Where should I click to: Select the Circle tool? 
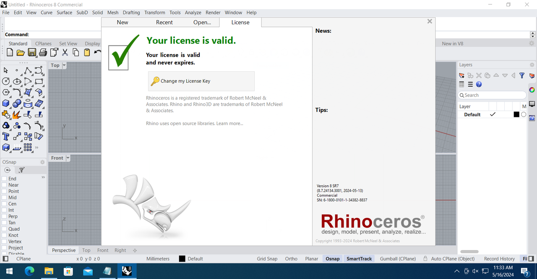point(6,81)
